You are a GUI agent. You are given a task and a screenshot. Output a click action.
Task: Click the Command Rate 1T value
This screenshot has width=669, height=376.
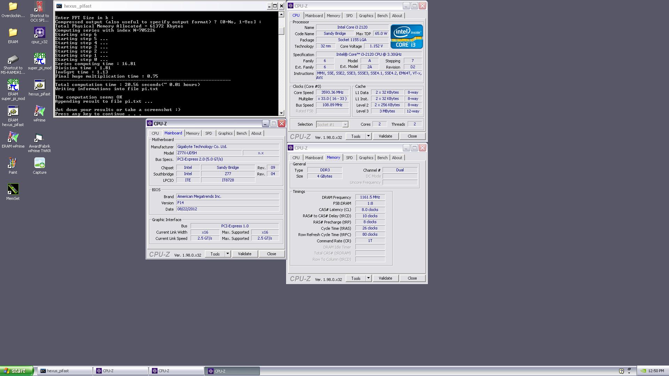point(370,241)
